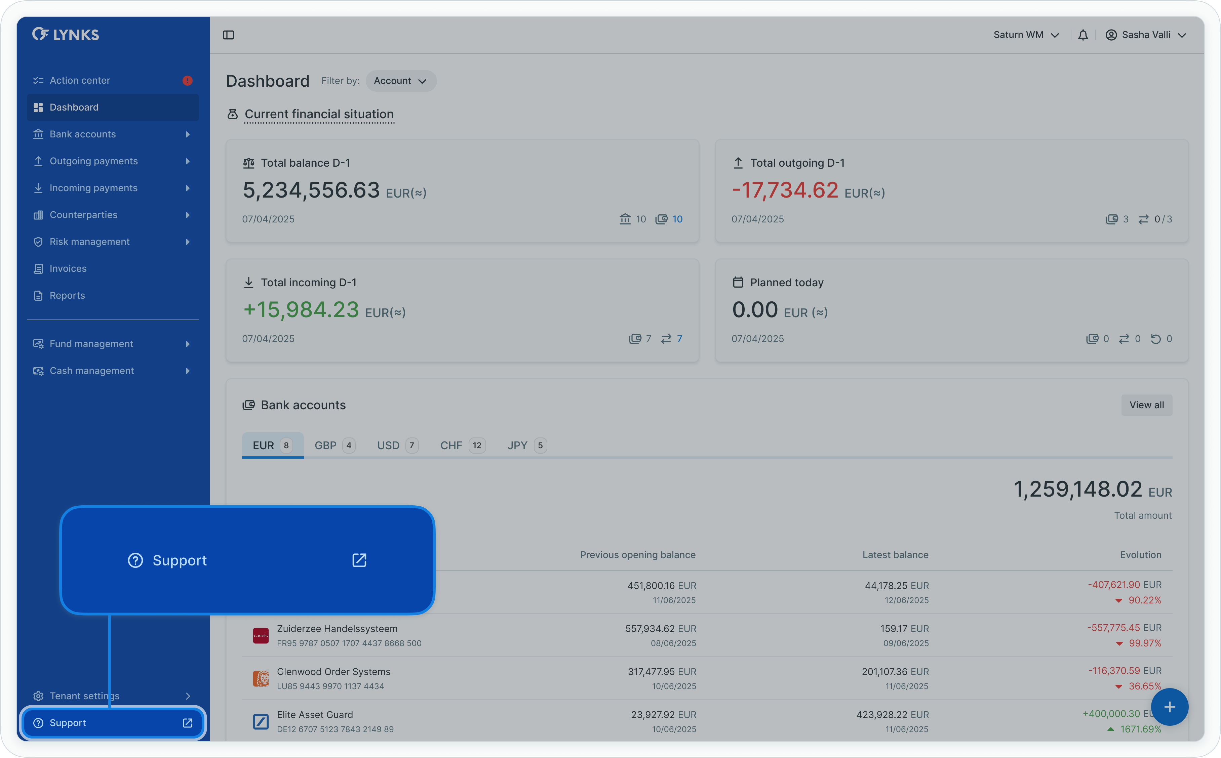
Task: Open the notifications bell
Action: tap(1083, 35)
